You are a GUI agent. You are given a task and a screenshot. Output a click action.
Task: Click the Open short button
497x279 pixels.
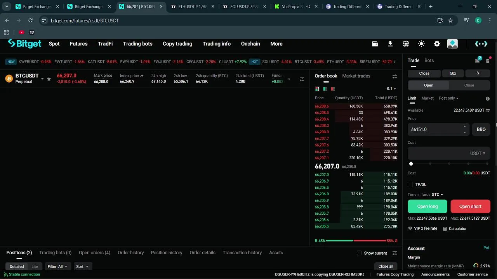click(x=470, y=207)
